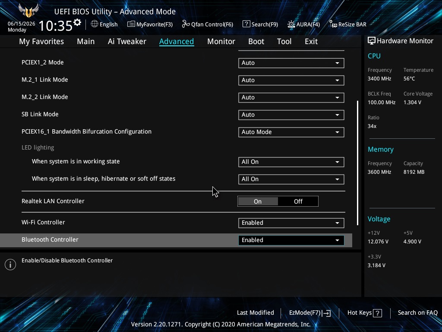The image size is (442, 332).
Task: Click Enable/Disable Bluetooth Controller help text
Action: (x=67, y=260)
